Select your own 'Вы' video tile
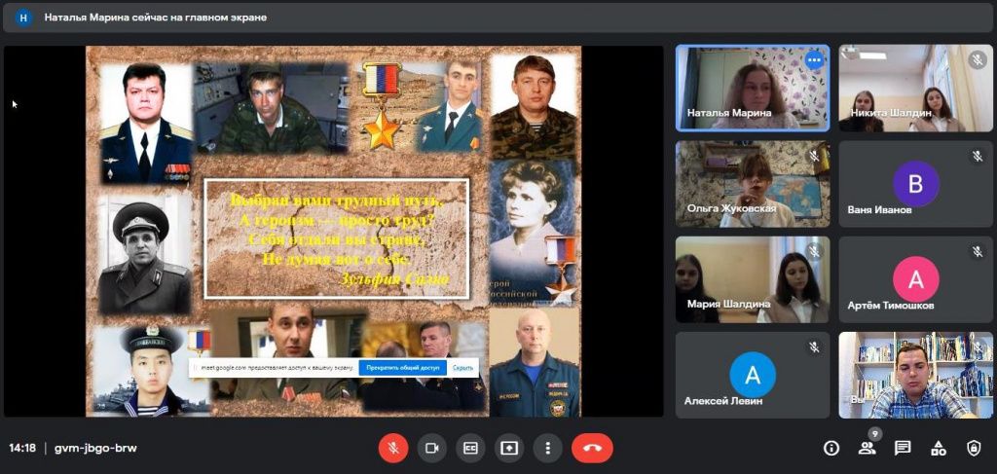The width and height of the screenshot is (997, 474). (x=915, y=375)
